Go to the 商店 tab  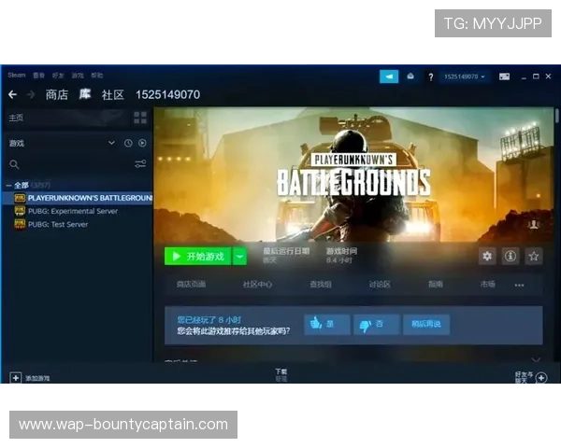[x=56, y=94]
